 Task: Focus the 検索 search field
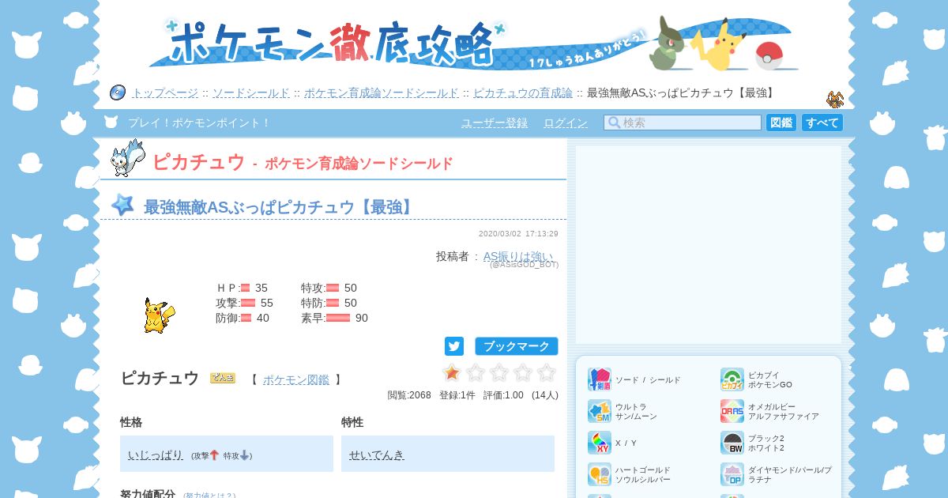(683, 123)
